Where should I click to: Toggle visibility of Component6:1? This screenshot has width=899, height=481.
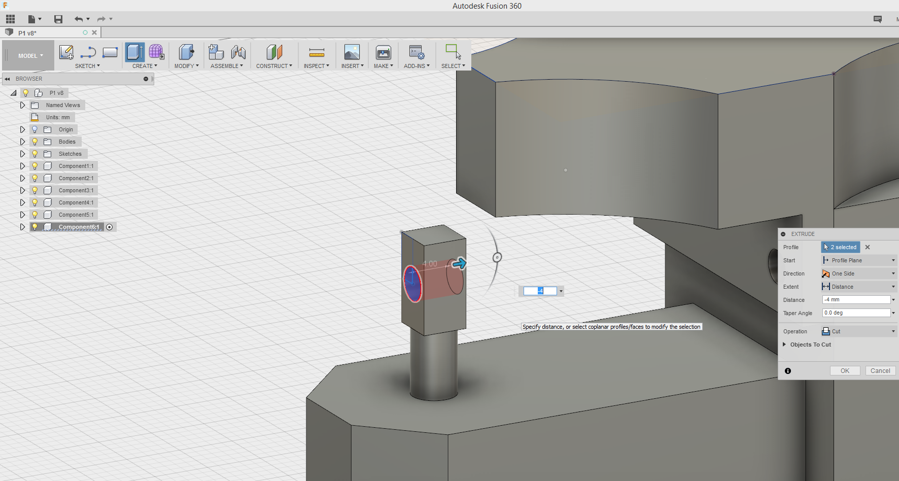pyautogui.click(x=35, y=227)
